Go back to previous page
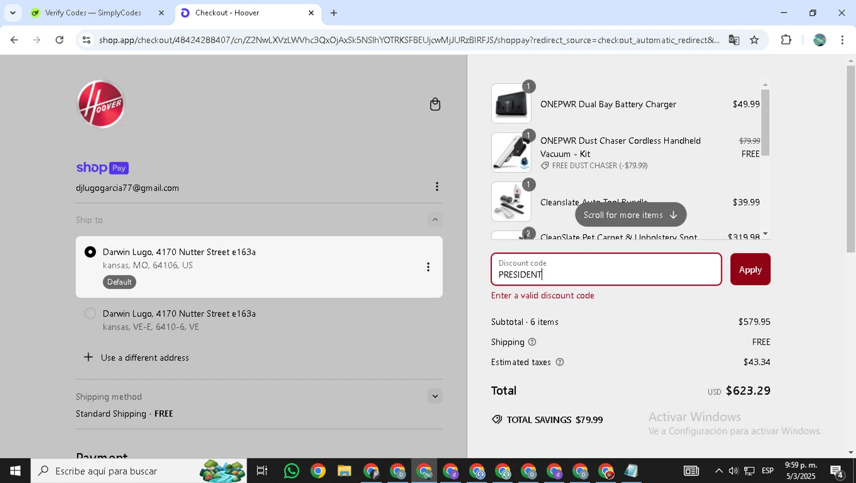 click(14, 40)
